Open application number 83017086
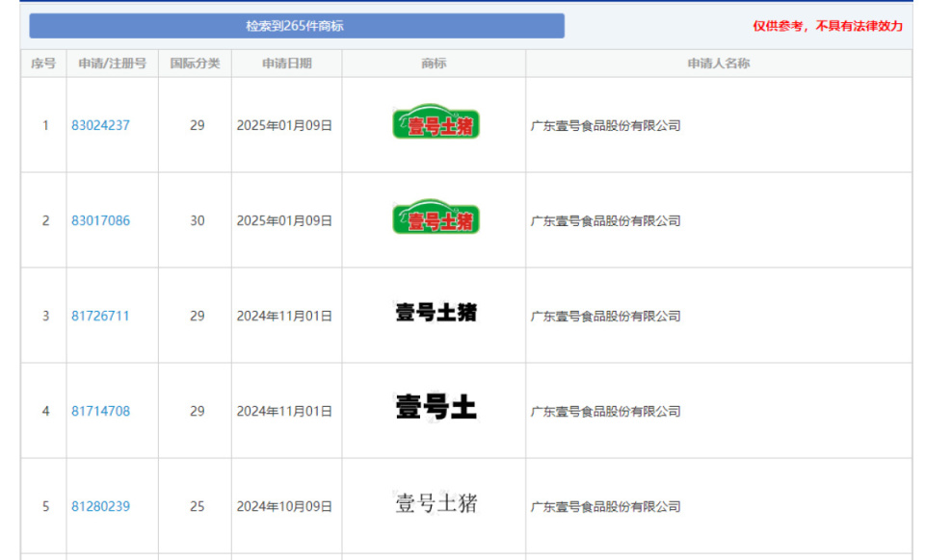 pos(100,220)
